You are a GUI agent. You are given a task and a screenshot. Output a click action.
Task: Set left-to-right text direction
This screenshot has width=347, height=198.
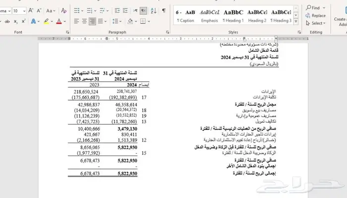(135, 10)
